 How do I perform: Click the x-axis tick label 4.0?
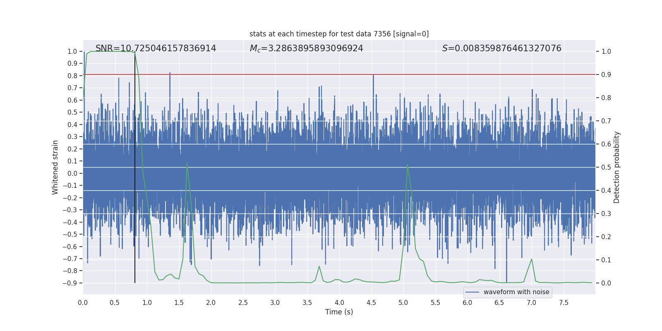coord(339,303)
